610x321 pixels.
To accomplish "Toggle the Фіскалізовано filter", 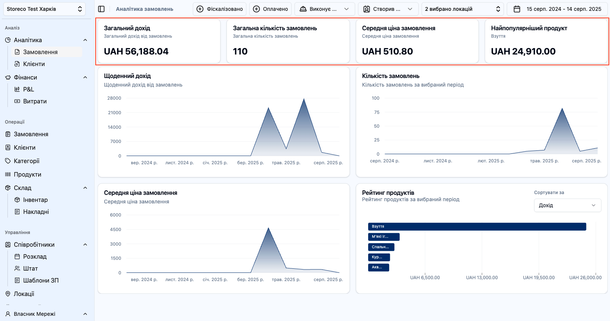I will coord(220,9).
